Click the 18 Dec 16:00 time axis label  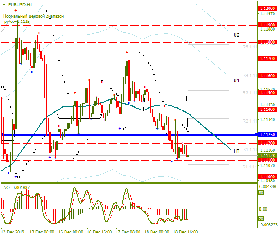186,232
